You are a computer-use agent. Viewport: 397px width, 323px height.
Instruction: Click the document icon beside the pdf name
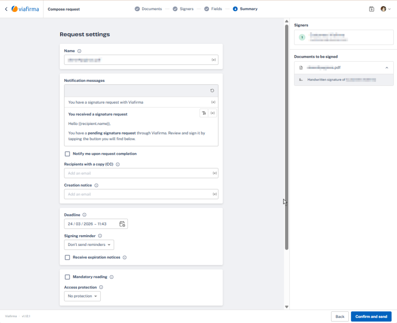301,67
